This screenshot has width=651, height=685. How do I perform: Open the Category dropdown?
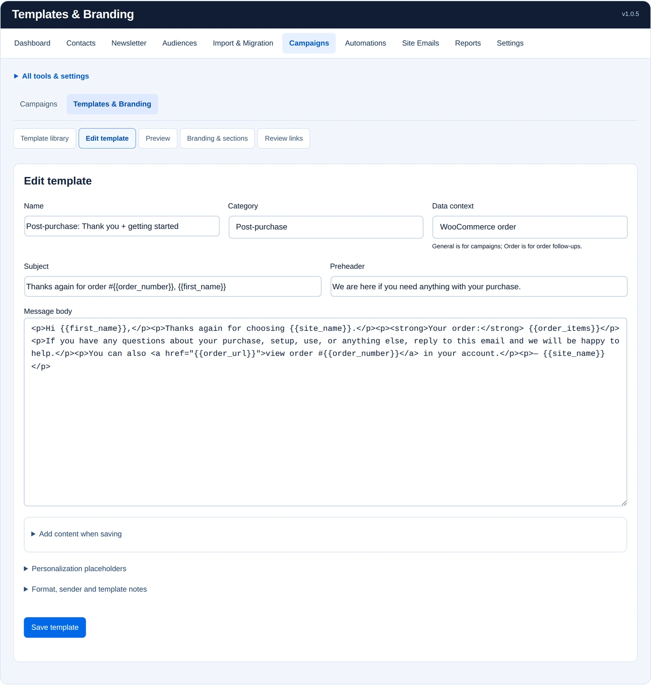pos(325,227)
